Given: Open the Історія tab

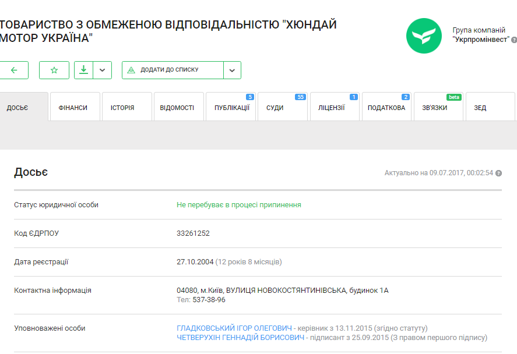Looking at the screenshot, I should tap(122, 108).
